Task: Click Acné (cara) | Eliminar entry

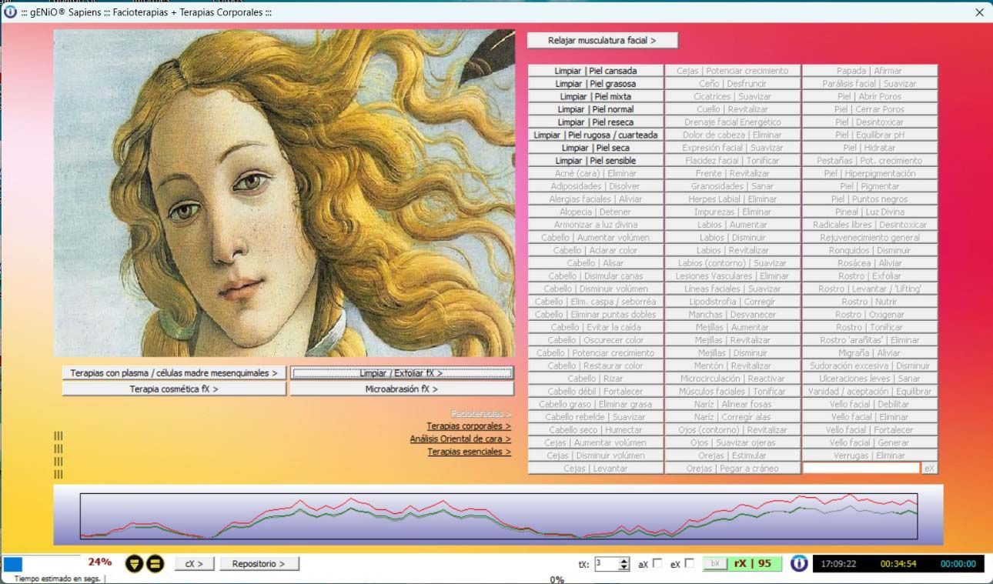Action: tap(596, 173)
